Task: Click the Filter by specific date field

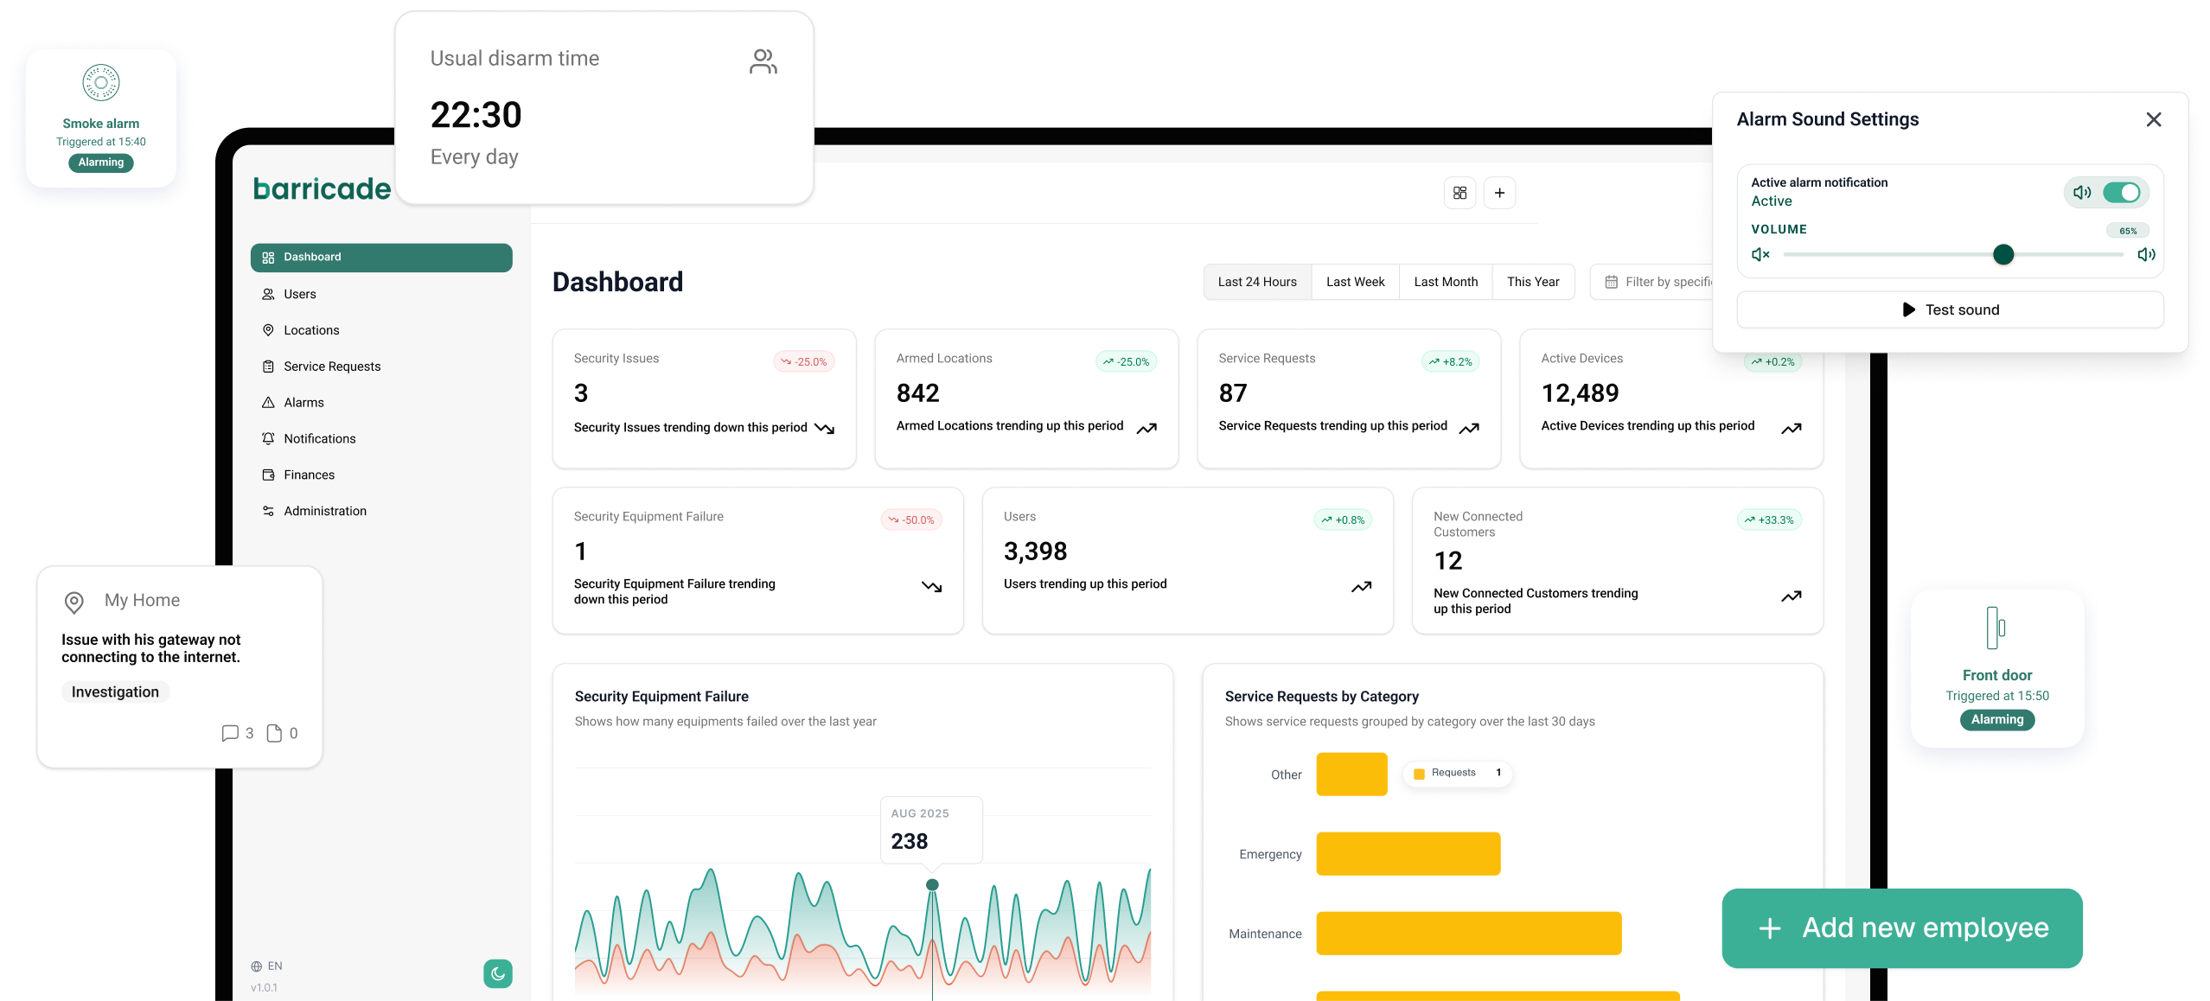Action: coord(1653,282)
